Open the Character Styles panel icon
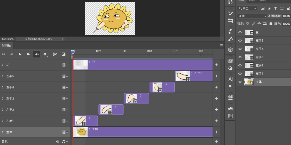 coord(230,39)
